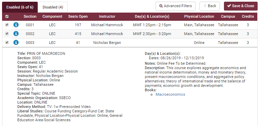Sort by Section column header
Viewport: 261px width, 126px height.
click(30, 17)
